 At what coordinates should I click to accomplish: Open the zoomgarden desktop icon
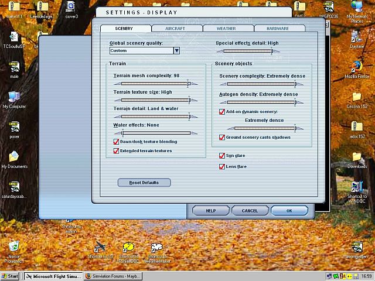tap(356, 247)
